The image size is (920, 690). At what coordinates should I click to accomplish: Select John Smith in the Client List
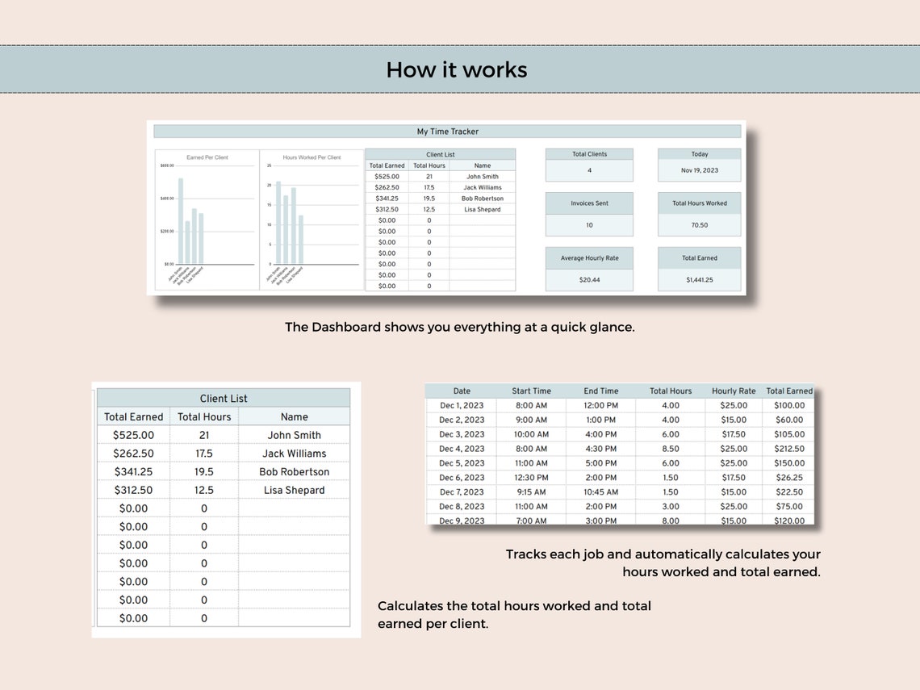coord(295,435)
